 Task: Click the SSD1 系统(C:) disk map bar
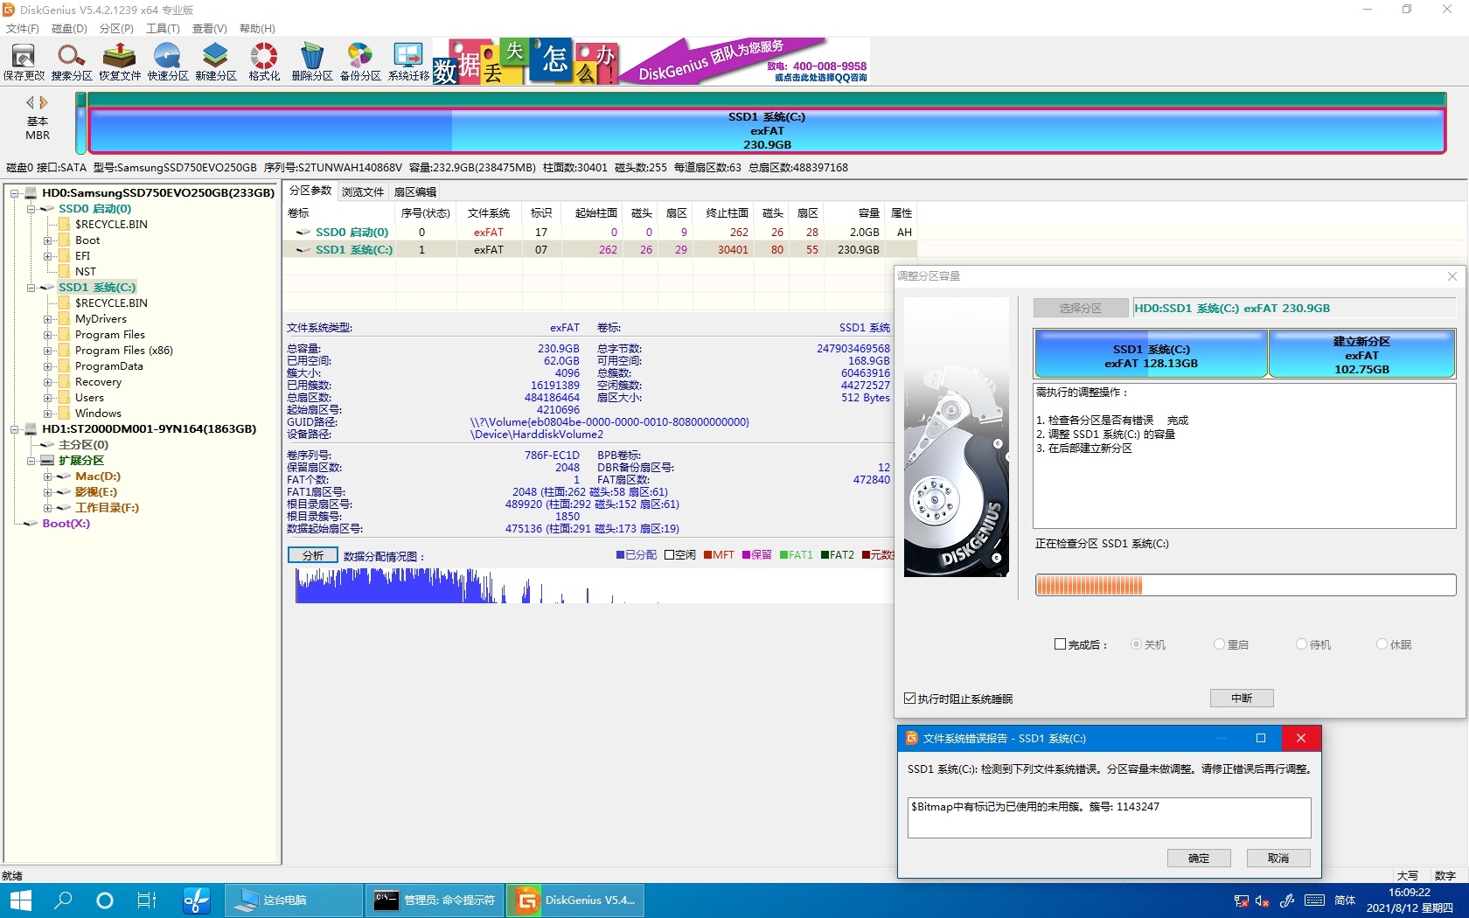pyautogui.click(x=767, y=130)
